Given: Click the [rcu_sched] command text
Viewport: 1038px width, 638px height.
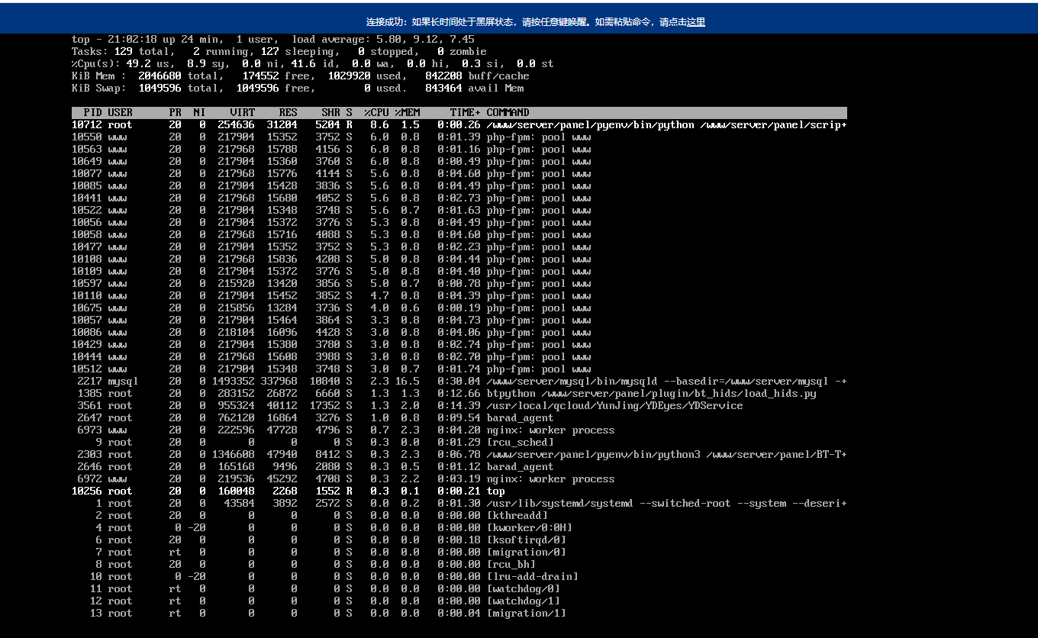Looking at the screenshot, I should pyautogui.click(x=520, y=442).
